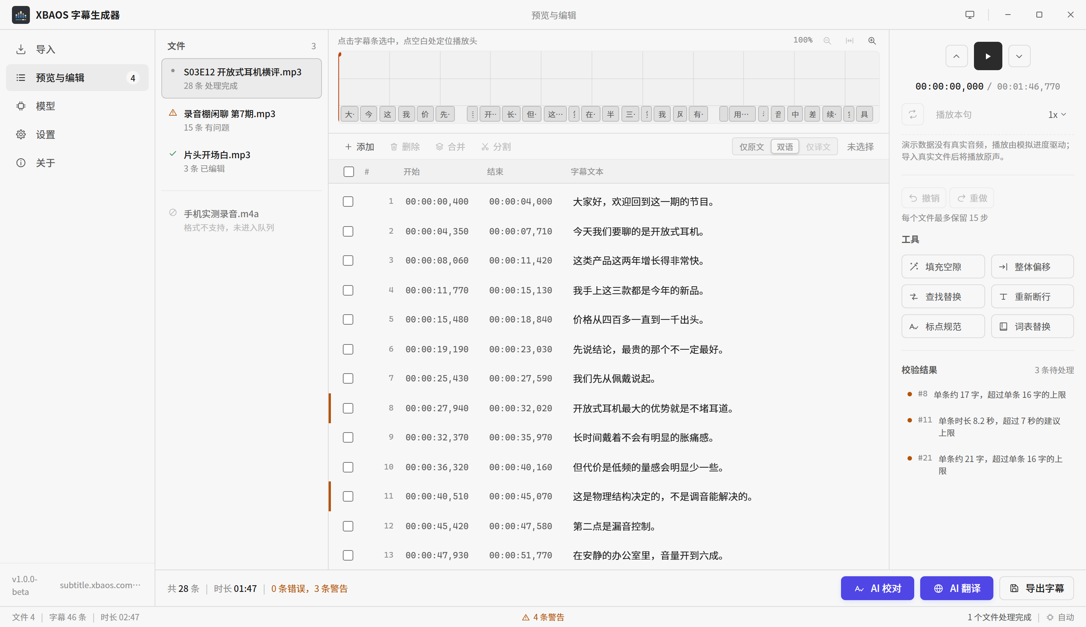
Task: Jump to previous subtitle with up chevron
Action: pyautogui.click(x=956, y=56)
